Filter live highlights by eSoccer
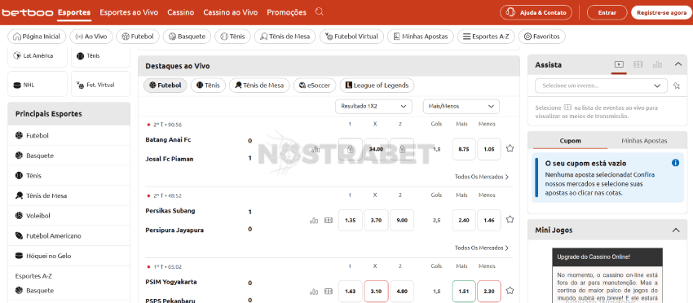Screen dimensions: 693x303 [x=315, y=86]
